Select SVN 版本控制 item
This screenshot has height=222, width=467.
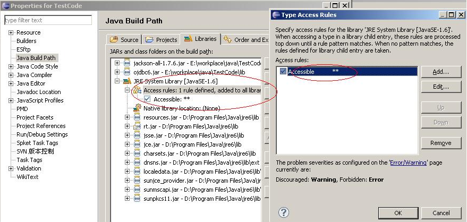click(x=35, y=151)
